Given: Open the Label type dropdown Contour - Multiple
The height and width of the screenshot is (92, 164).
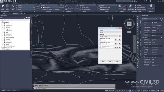Looking at the screenshot, I should pos(109,36).
